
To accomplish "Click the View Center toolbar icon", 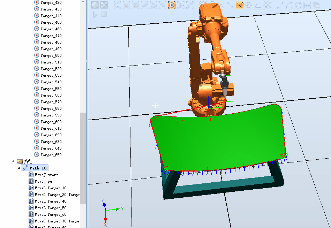I will tap(104, 5).
